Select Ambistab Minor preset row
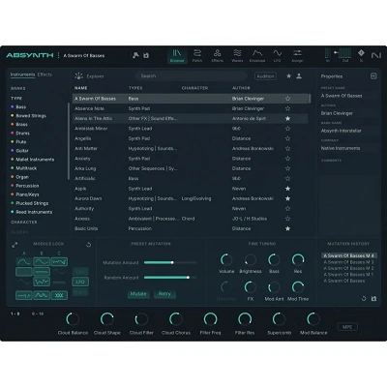Screen dimensions: 387x387 click(x=190, y=129)
